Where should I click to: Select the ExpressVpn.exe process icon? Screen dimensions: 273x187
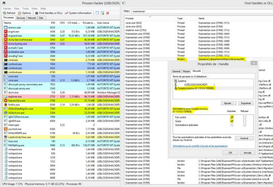pyautogui.click(x=5, y=101)
